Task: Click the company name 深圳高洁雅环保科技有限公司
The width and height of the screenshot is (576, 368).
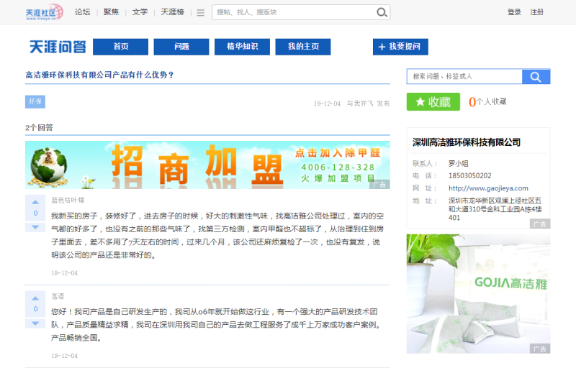Action: point(466,142)
